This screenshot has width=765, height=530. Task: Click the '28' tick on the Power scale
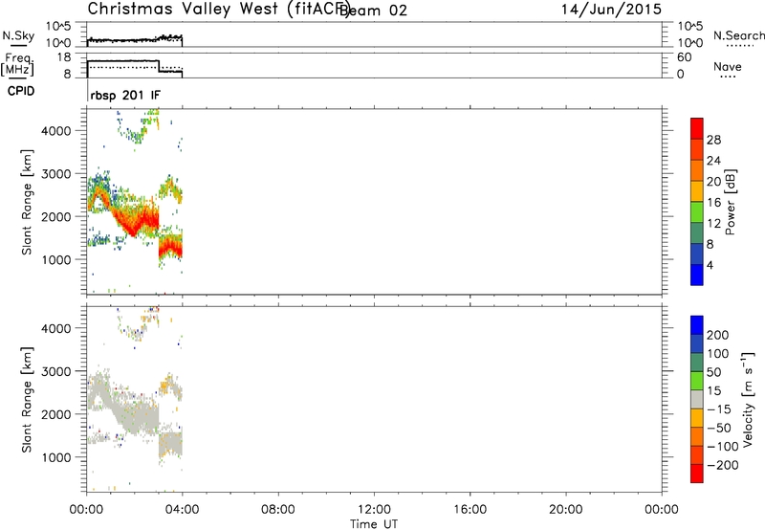tap(713, 140)
